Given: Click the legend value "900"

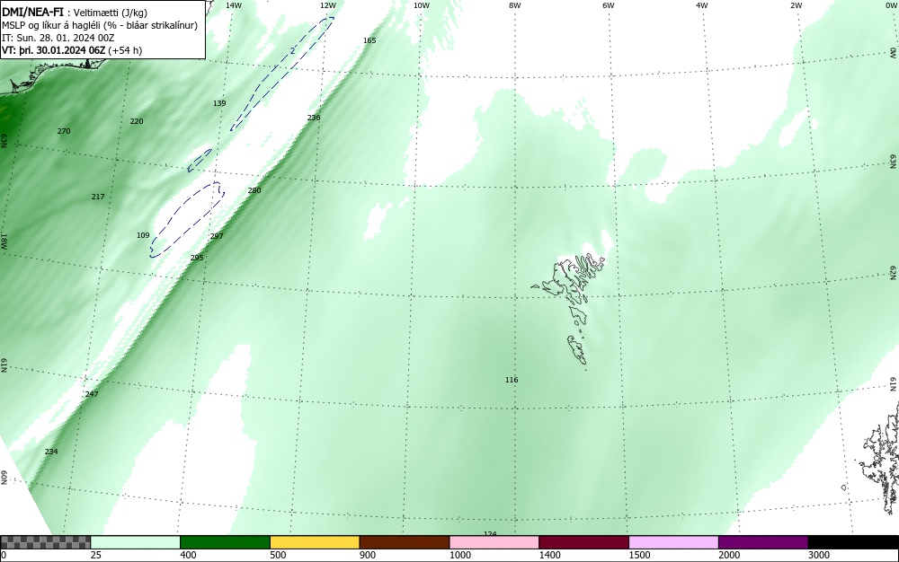Looking at the screenshot, I should point(368,555).
